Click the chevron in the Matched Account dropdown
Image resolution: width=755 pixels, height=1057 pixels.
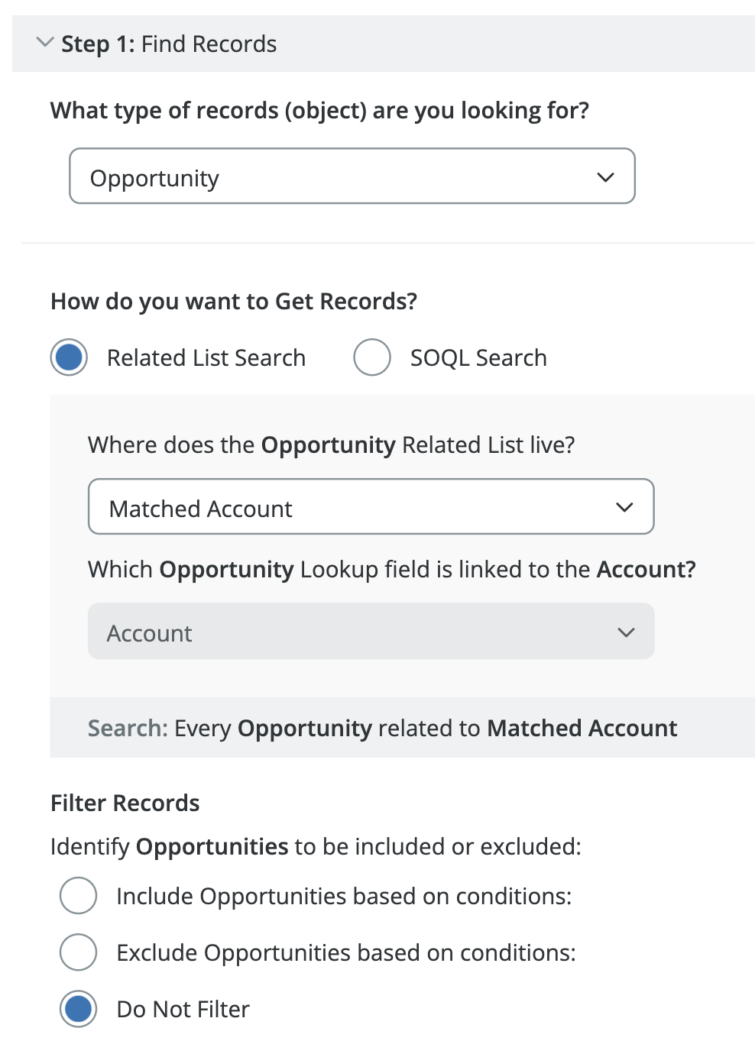tap(624, 507)
